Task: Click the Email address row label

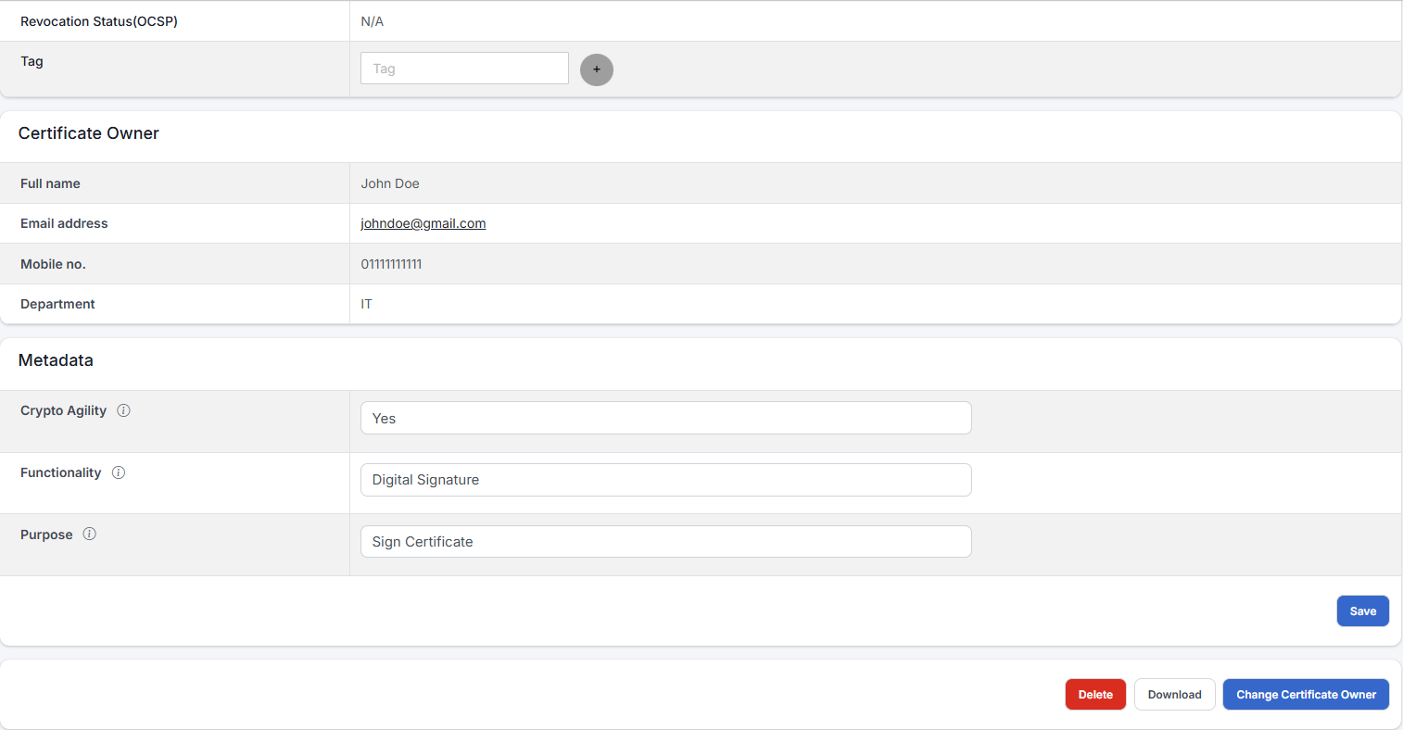Action: point(64,223)
